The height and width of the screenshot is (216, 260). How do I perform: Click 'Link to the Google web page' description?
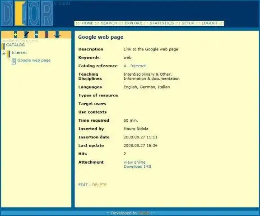click(151, 49)
